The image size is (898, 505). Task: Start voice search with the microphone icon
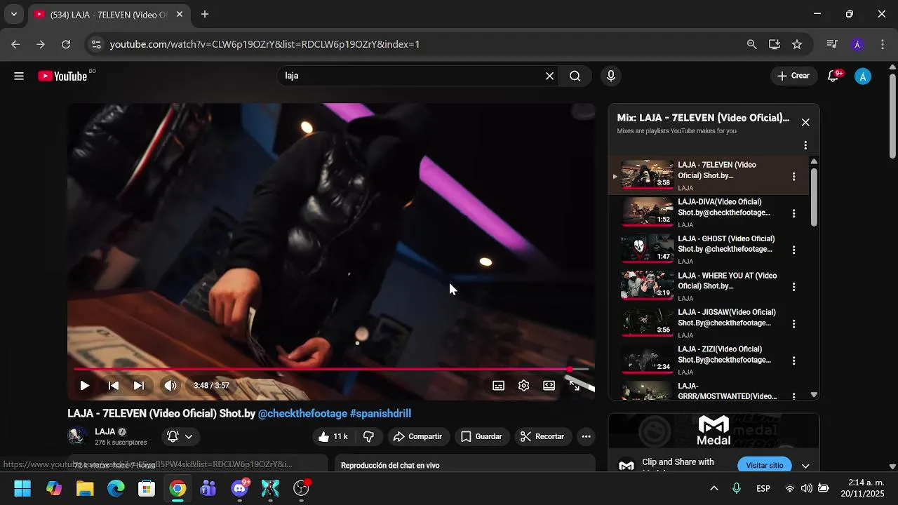tap(610, 76)
